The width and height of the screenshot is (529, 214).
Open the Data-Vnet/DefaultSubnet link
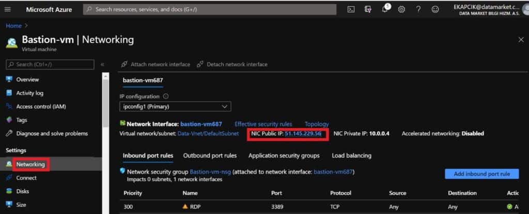click(209, 133)
